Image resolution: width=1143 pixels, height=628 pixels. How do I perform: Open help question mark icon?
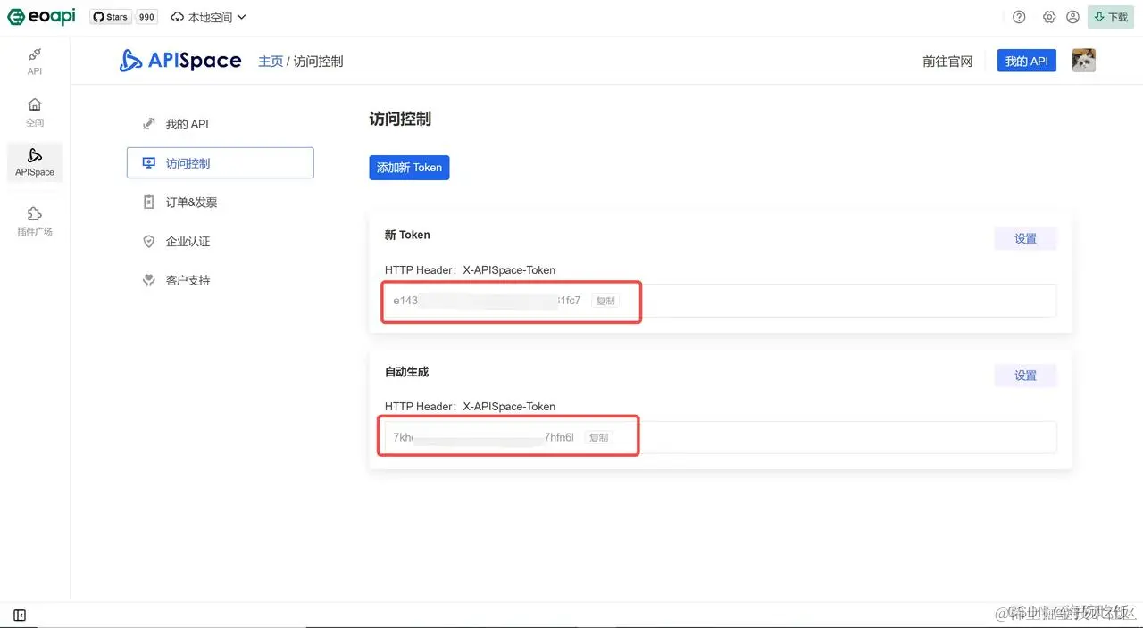click(x=1019, y=17)
